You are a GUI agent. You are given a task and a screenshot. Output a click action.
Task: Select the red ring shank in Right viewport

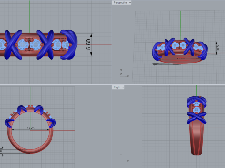pos(196,139)
